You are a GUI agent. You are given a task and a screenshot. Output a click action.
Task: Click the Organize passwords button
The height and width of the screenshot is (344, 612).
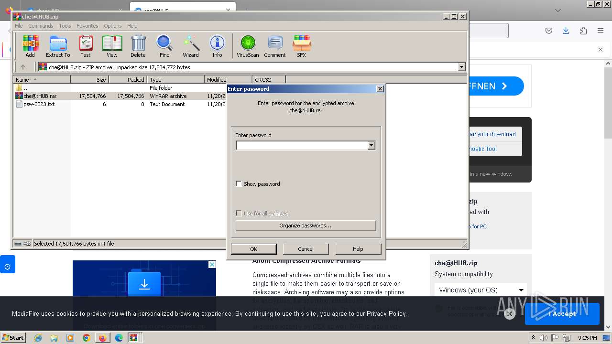pyautogui.click(x=306, y=226)
